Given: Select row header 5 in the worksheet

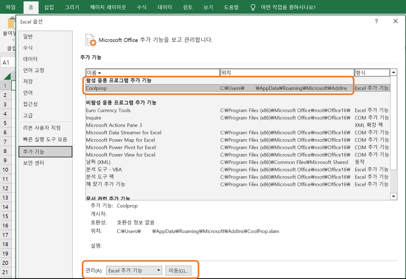Looking at the screenshot, I should tap(5, 123).
